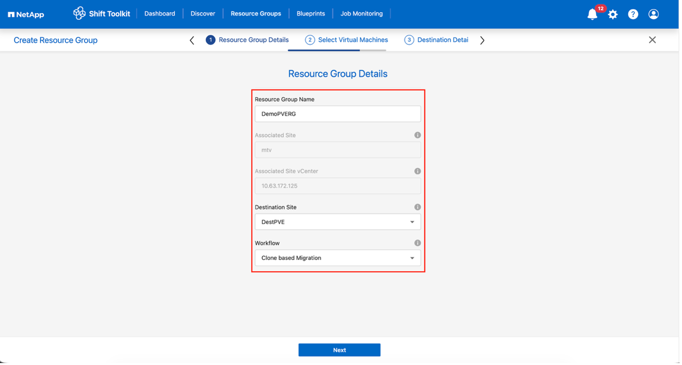Select step 1 Resource Group Details
Viewport: 682px width, 365px height.
247,39
